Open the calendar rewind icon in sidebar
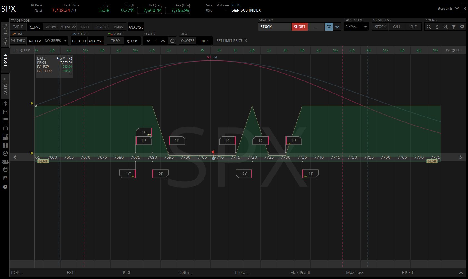Screen dimensions: 468x279 [x=5, y=170]
